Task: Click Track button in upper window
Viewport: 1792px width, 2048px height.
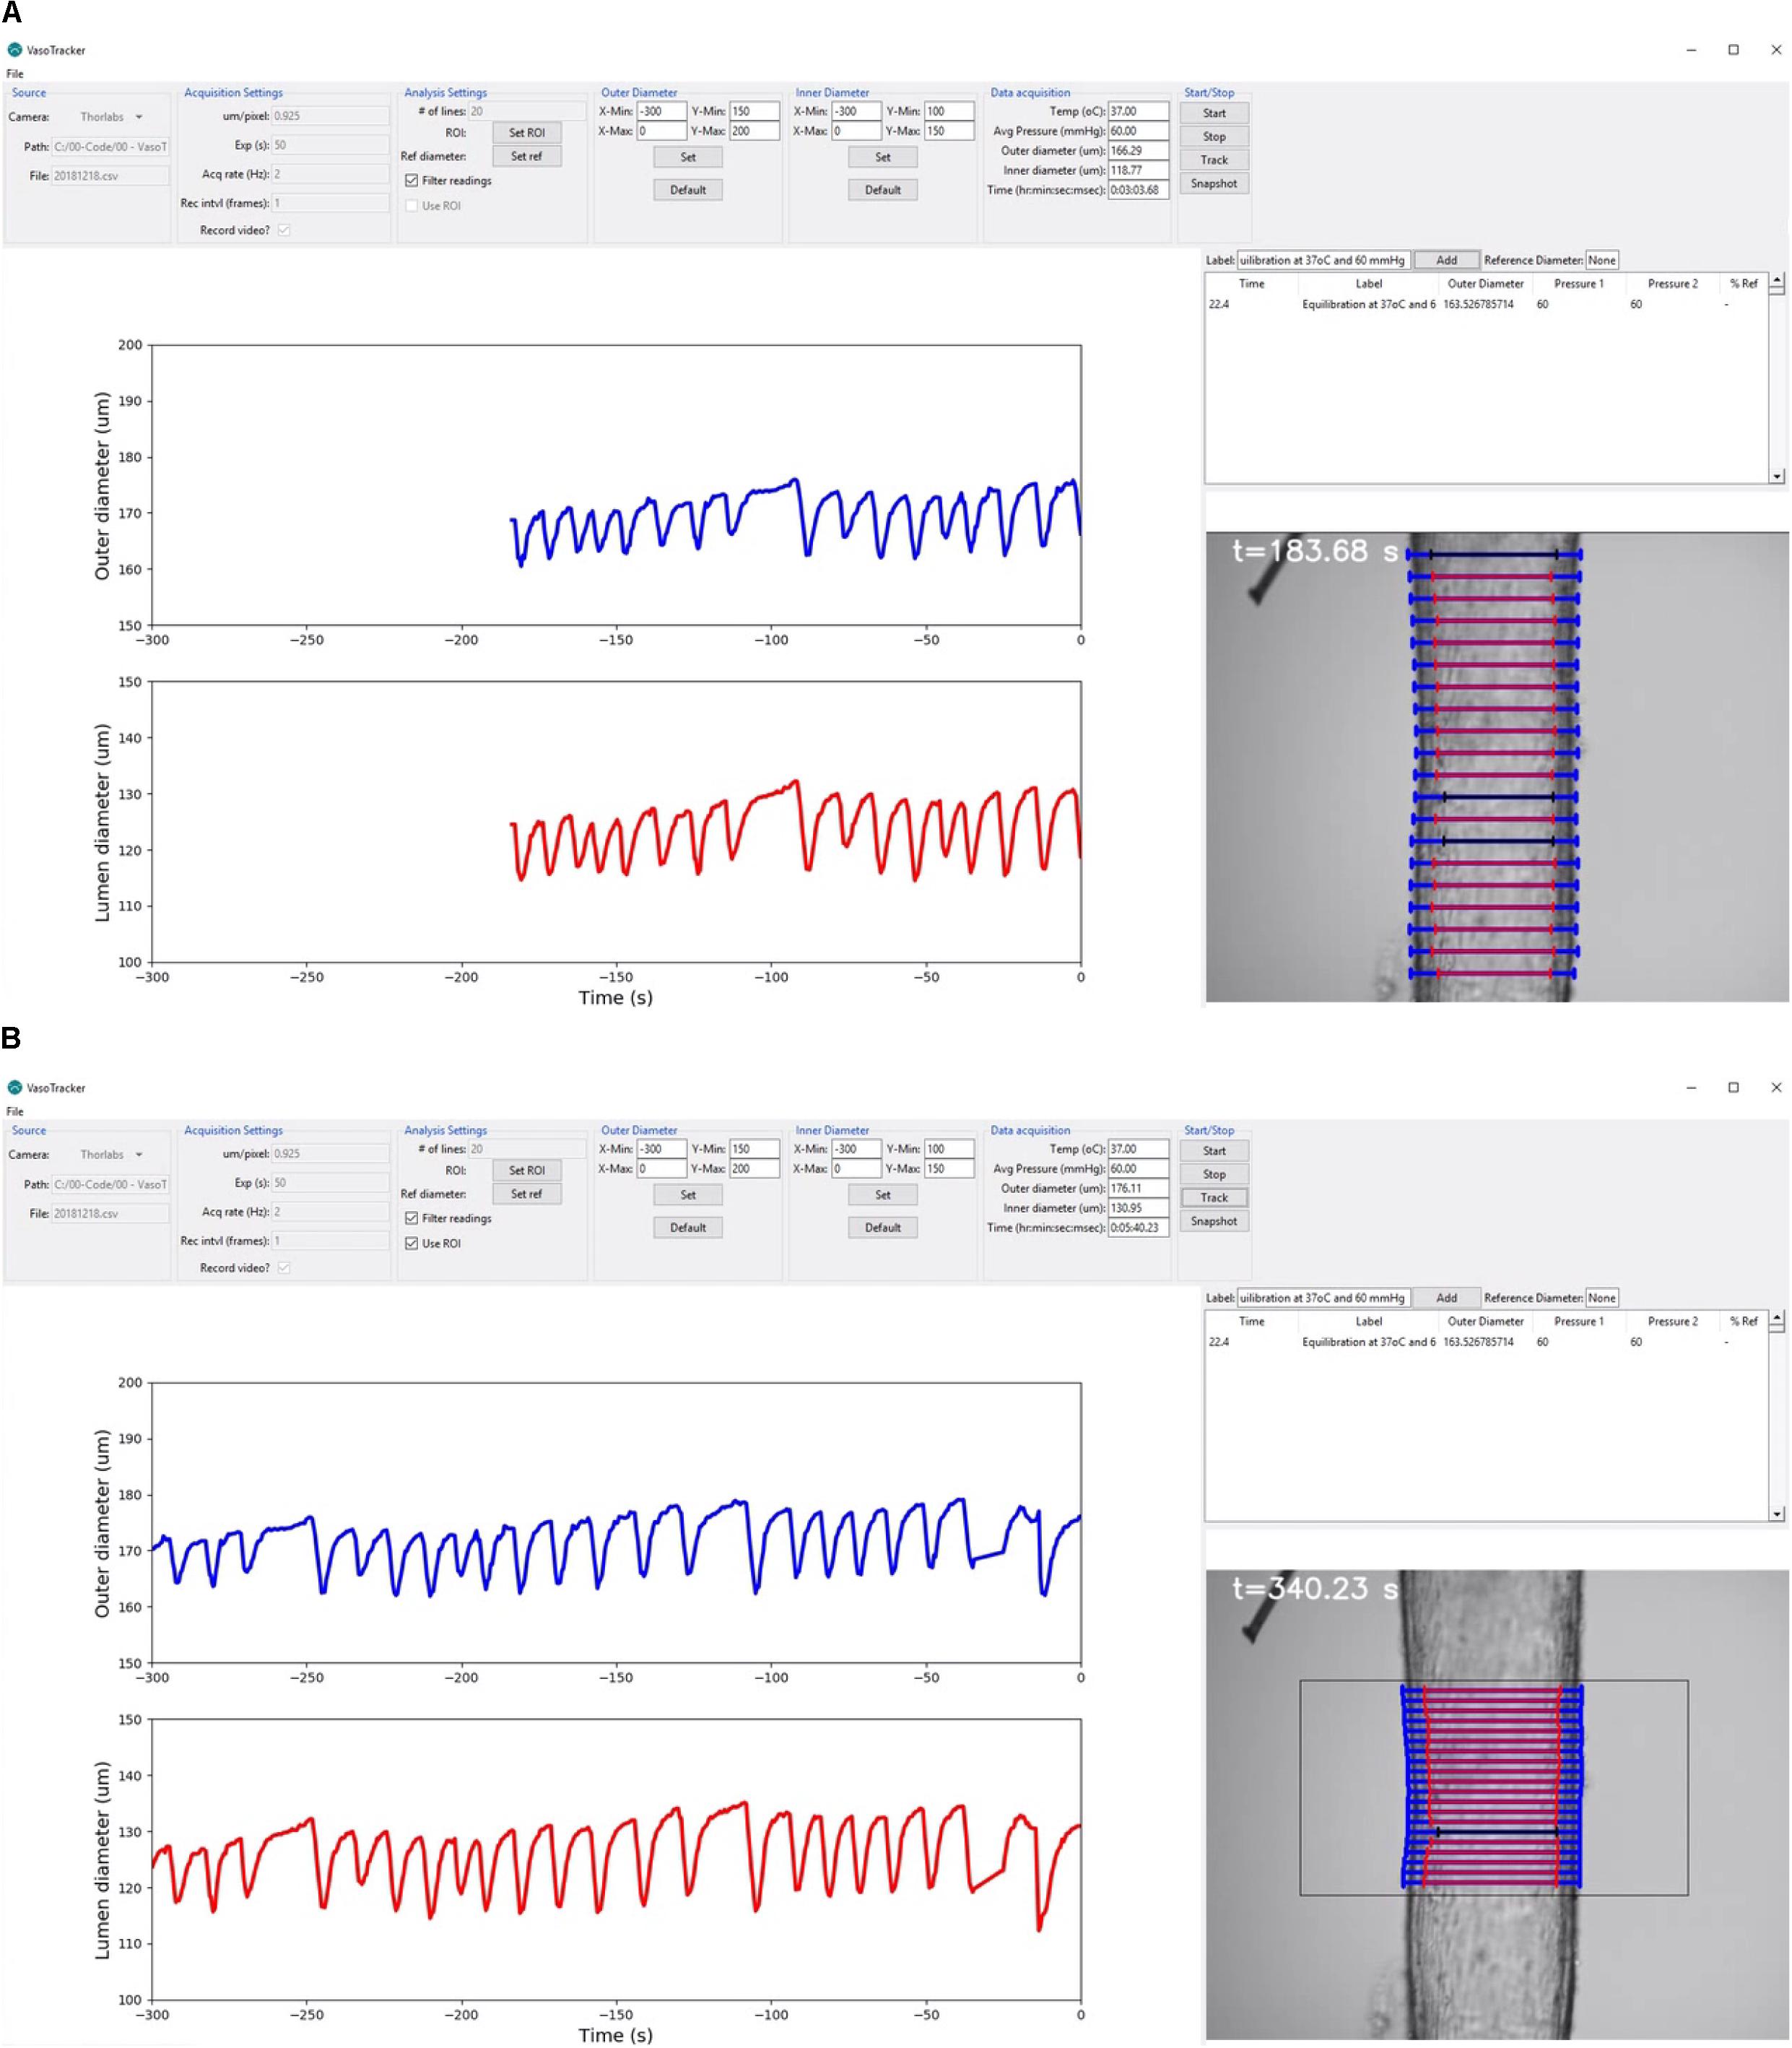Action: 1214,160
